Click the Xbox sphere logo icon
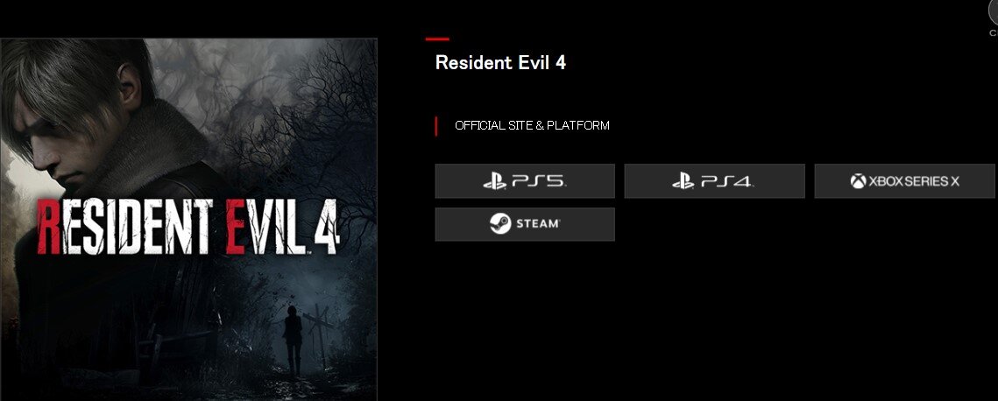The image size is (998, 401). click(x=859, y=181)
